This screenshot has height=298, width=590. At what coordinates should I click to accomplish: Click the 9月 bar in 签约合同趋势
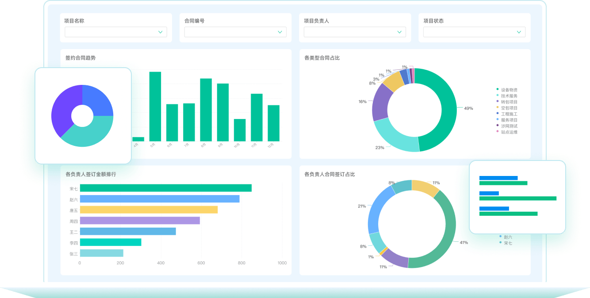tap(223, 112)
